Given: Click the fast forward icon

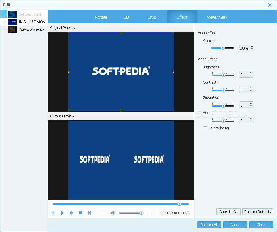Looking at the screenshot, I should [x=71, y=213].
